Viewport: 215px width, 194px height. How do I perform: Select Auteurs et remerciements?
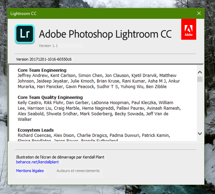tap(78, 171)
